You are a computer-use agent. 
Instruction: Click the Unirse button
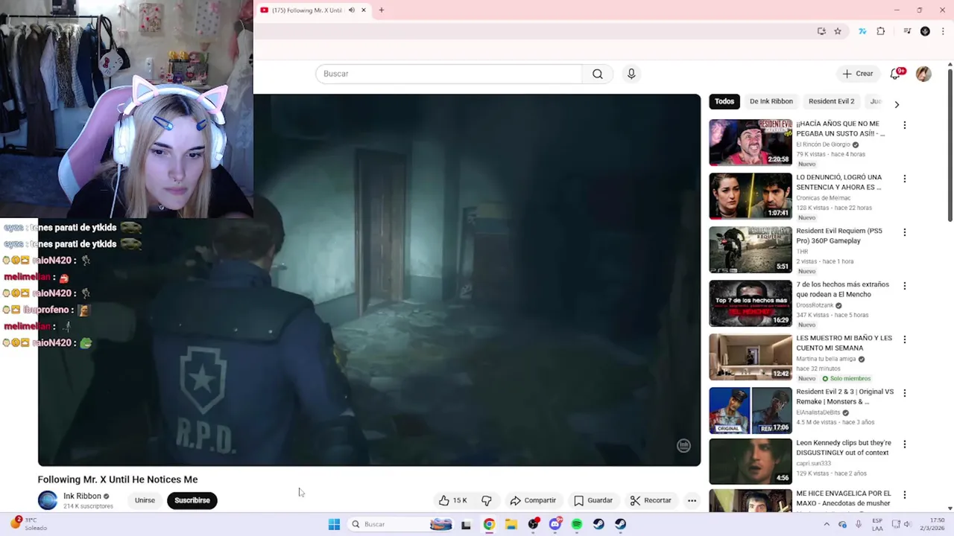[x=145, y=500]
